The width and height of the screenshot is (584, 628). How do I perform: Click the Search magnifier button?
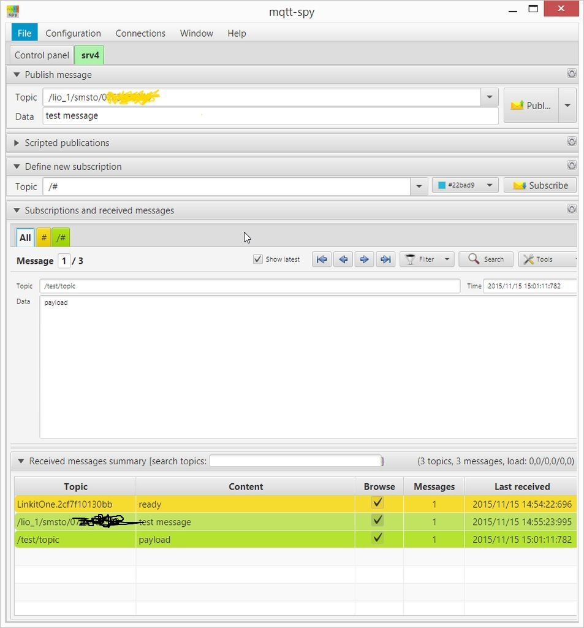click(x=486, y=259)
